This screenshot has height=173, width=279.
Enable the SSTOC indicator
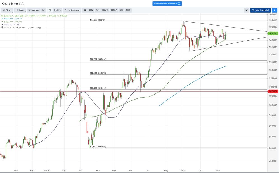pyautogui.click(x=114, y=10)
